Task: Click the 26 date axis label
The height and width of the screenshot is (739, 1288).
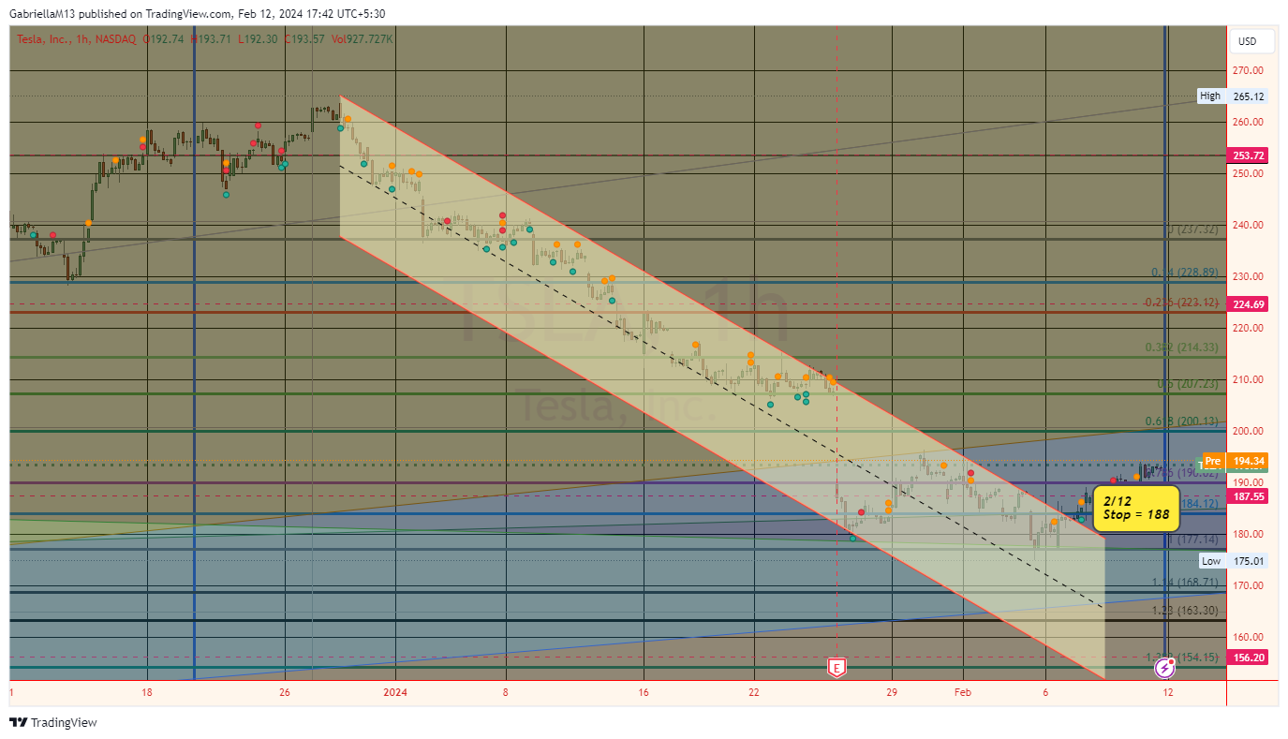Action: click(x=285, y=693)
